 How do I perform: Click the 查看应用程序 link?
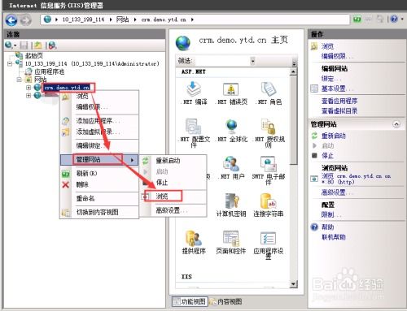click(x=339, y=101)
